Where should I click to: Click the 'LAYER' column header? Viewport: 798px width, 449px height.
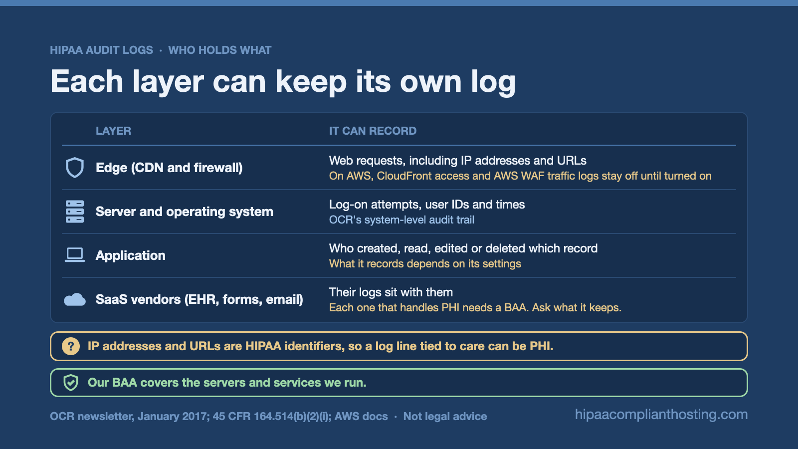click(113, 131)
